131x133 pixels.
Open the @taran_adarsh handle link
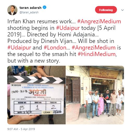29,12
